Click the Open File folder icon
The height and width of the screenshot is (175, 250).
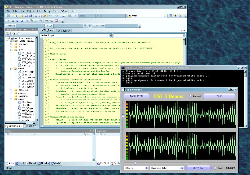(x=22, y=16)
